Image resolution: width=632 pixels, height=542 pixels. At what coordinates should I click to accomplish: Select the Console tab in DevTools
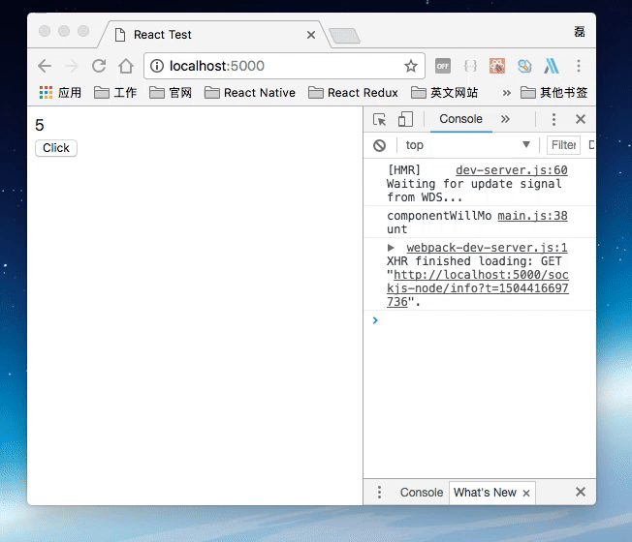(460, 119)
